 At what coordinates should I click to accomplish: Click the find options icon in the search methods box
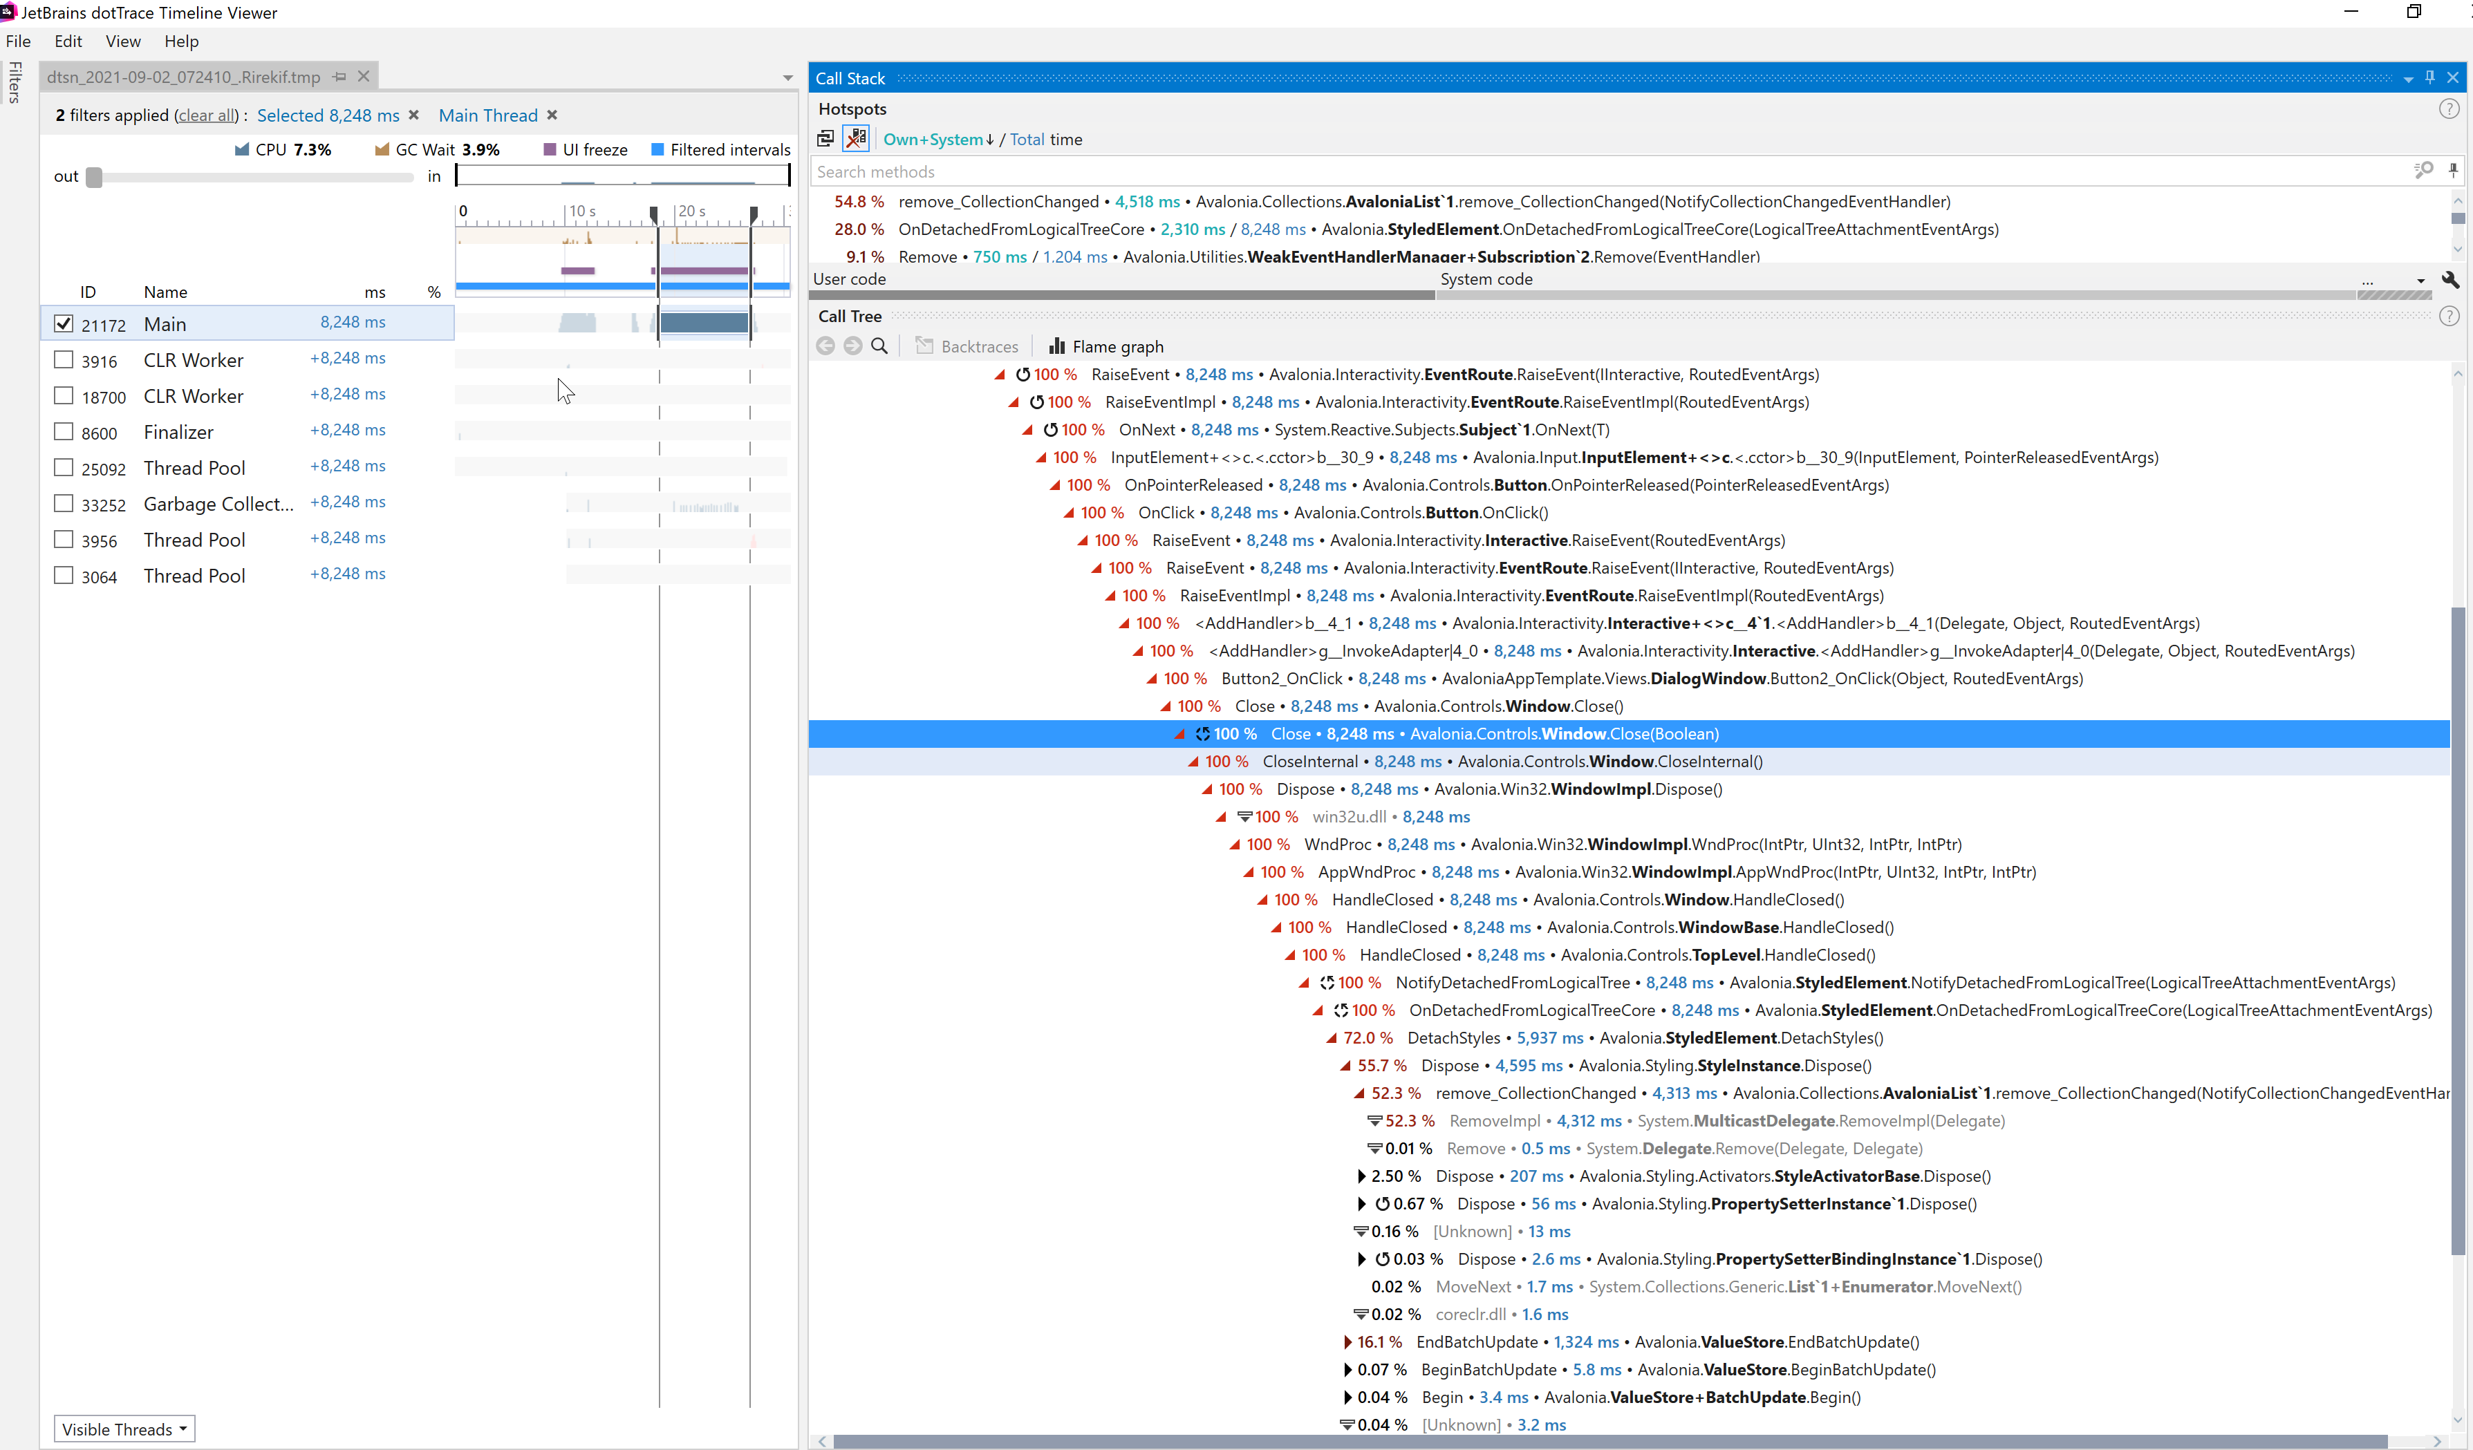(x=2423, y=171)
